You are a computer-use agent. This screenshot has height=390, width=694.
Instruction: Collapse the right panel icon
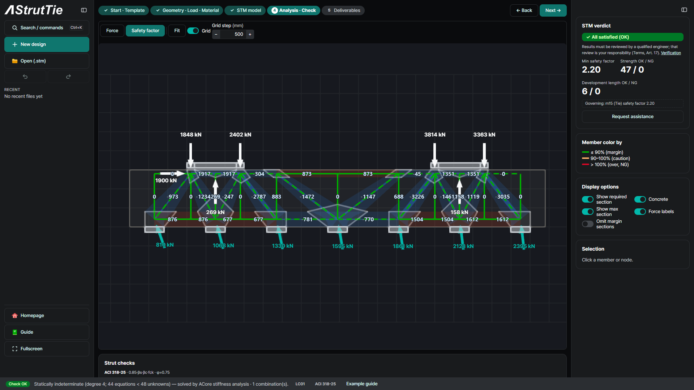(684, 10)
